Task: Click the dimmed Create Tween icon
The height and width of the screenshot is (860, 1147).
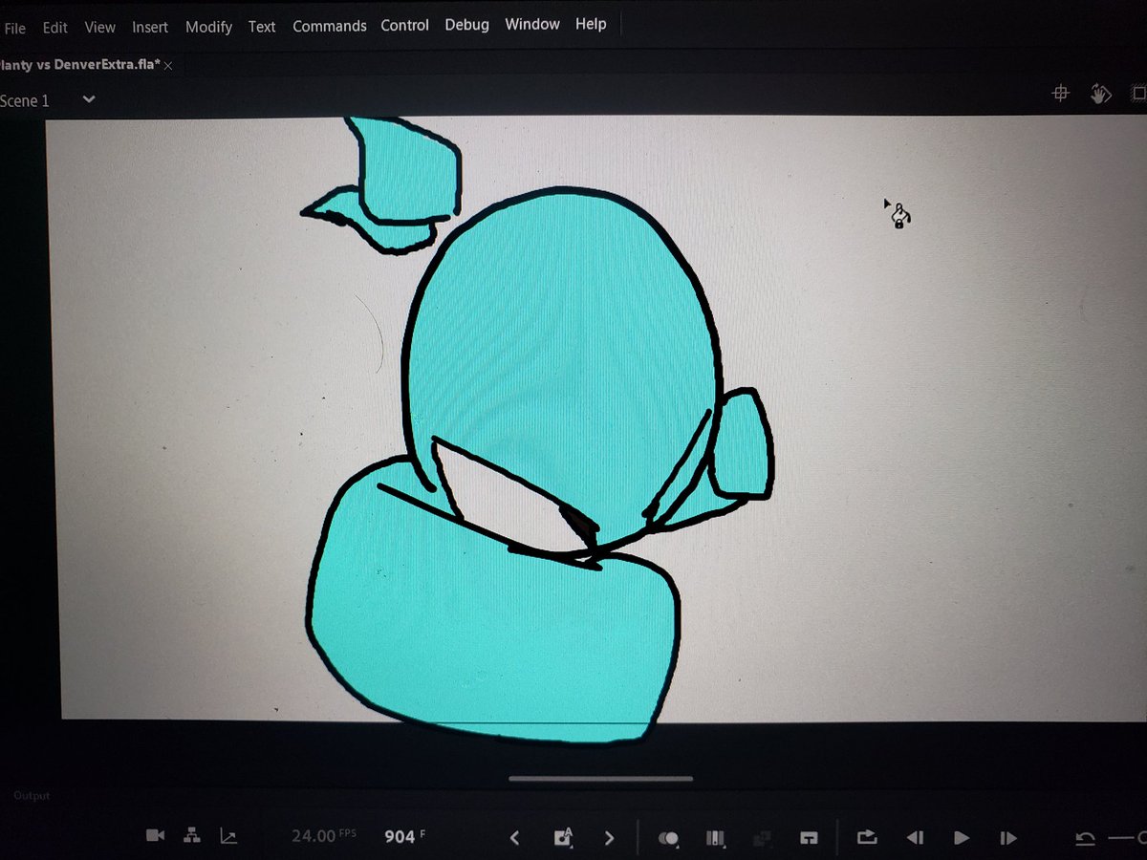Action: pos(762,838)
